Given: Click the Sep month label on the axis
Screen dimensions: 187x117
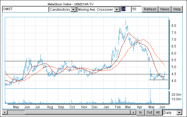Looking at the screenshot, I should (x=61, y=107).
